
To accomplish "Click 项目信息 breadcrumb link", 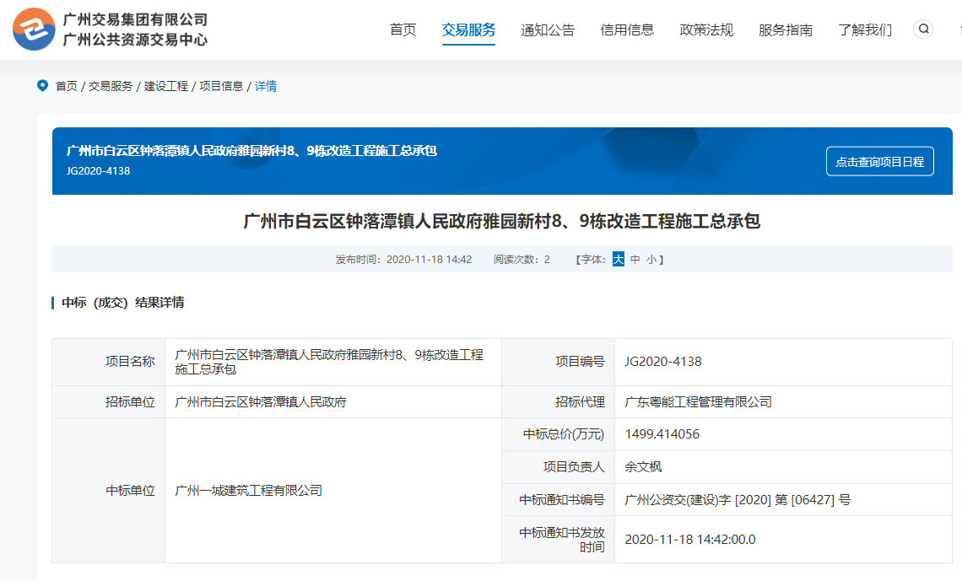I will pos(221,86).
